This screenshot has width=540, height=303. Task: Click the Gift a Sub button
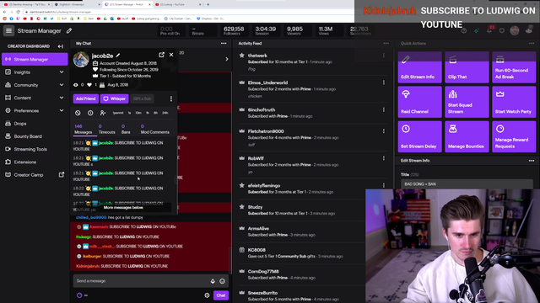(x=142, y=98)
